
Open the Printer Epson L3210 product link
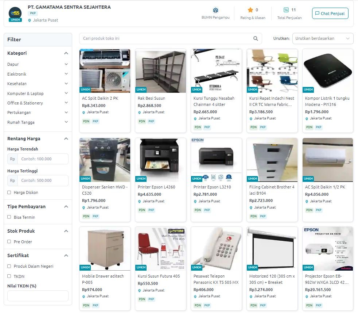click(212, 187)
